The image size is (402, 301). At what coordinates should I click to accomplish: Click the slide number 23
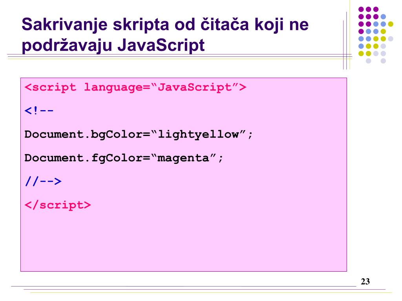click(365, 281)
